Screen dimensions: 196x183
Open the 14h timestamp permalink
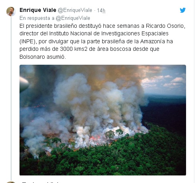coord(101,10)
